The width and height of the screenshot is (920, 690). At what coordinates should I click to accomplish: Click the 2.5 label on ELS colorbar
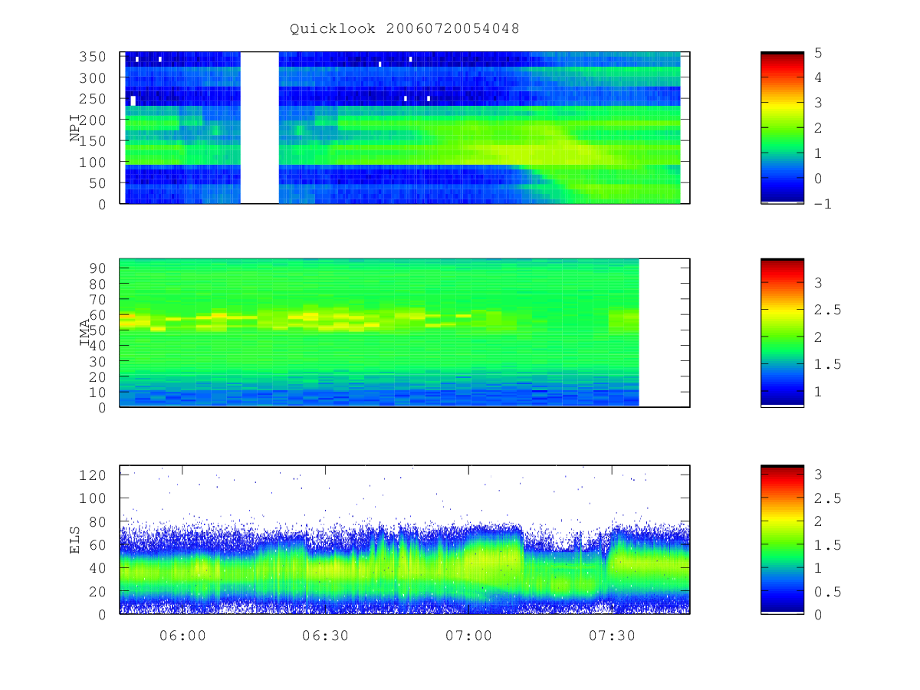[x=827, y=498]
